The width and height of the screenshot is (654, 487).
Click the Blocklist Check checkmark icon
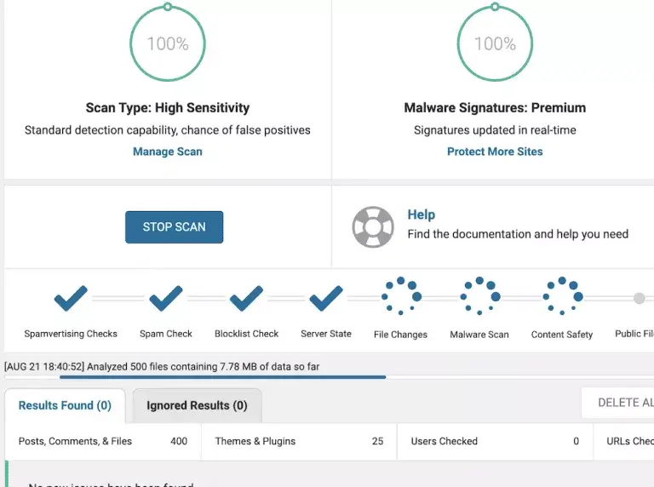coord(246,298)
